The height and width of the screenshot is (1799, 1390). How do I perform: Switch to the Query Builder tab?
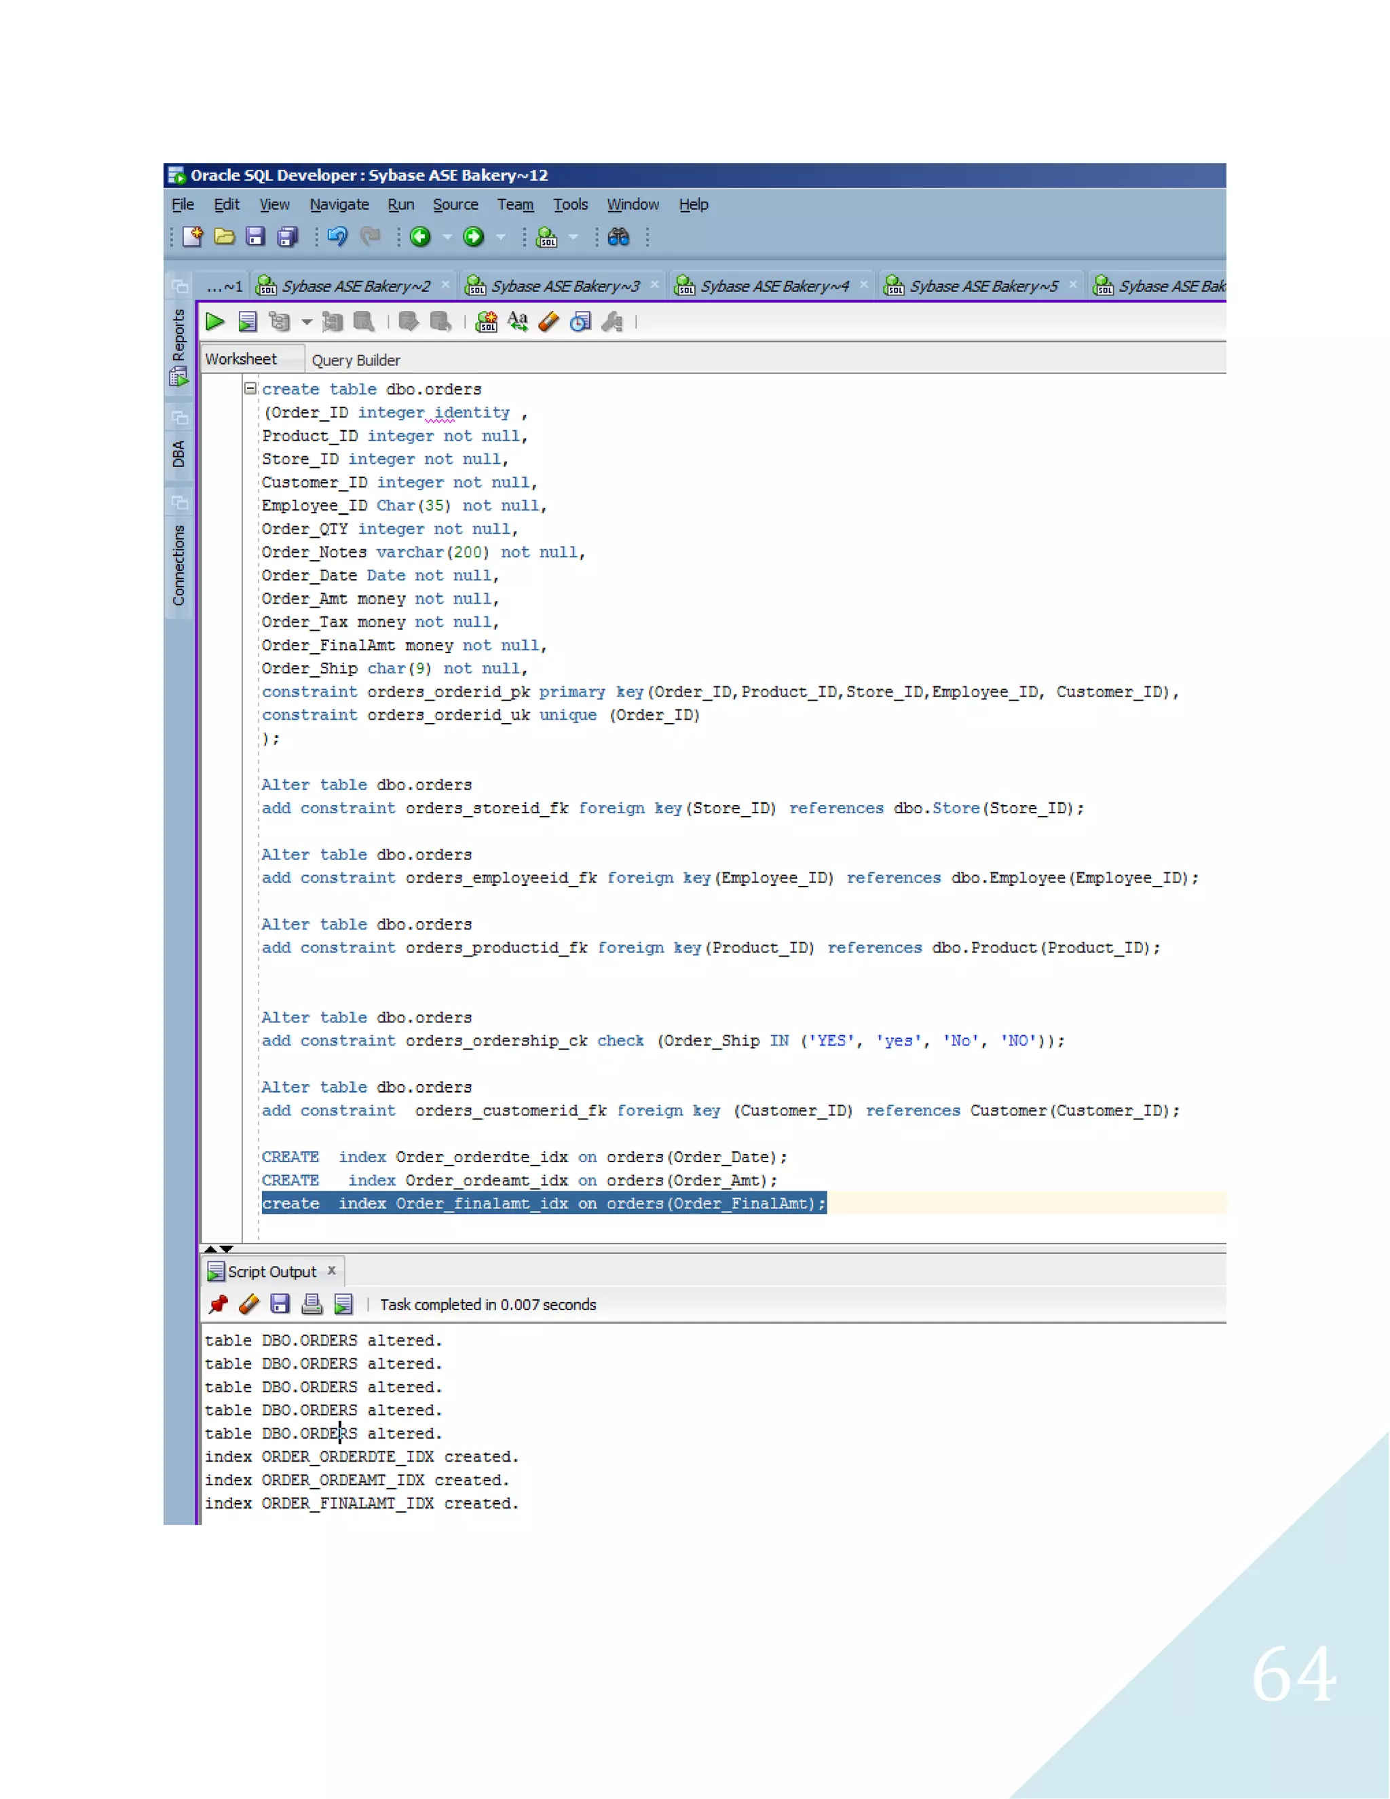tap(356, 360)
